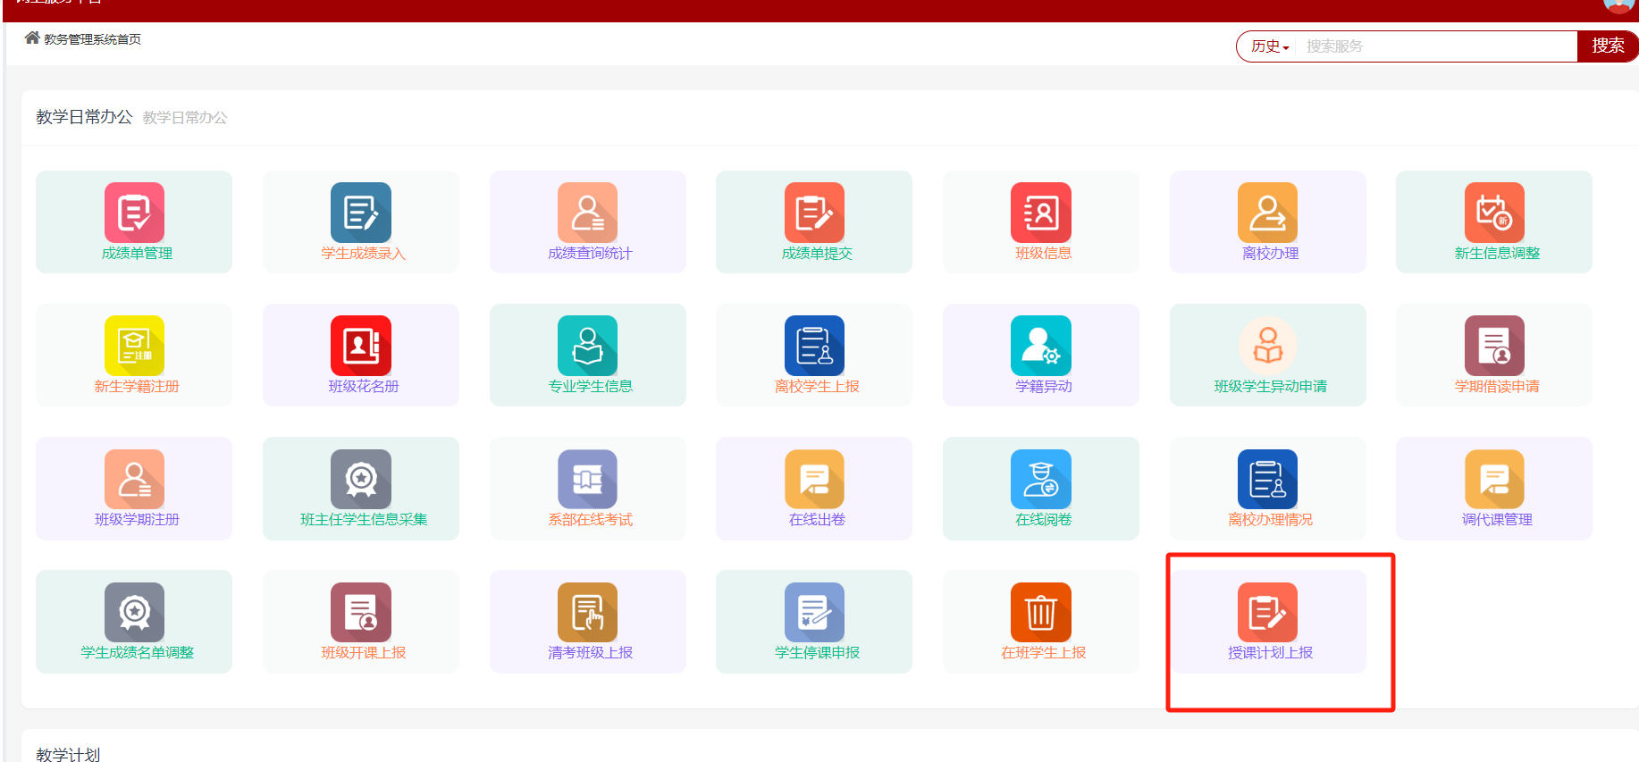1639x762 pixels.
Task: Open 在班学生上报 trash icon
Action: (x=1041, y=612)
